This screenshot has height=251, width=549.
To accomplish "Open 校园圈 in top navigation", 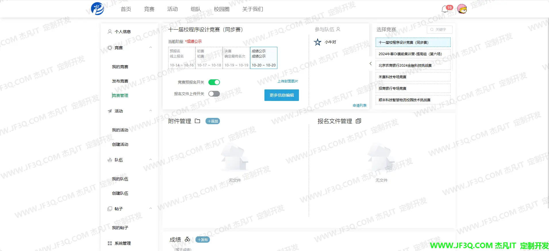I will coord(222,9).
